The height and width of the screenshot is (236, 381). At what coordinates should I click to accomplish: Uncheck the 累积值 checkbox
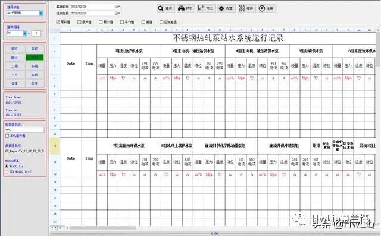click(x=58, y=22)
